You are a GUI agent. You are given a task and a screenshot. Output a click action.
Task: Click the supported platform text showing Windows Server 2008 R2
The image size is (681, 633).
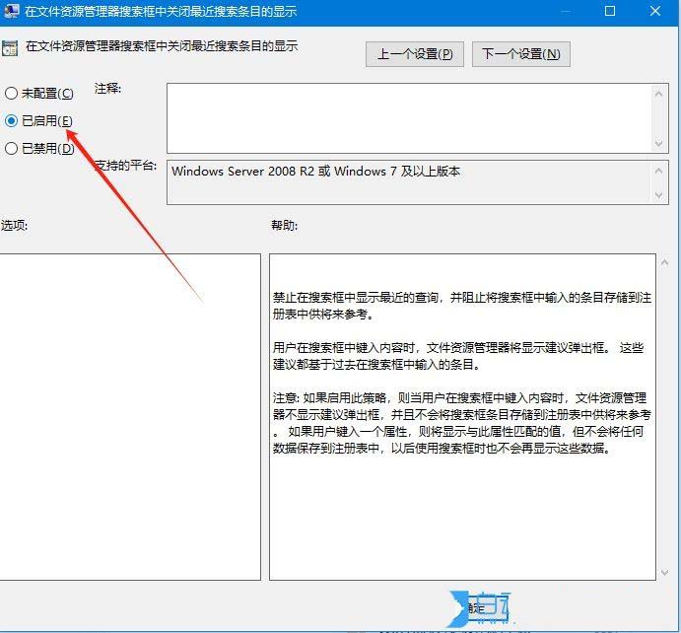click(x=315, y=172)
